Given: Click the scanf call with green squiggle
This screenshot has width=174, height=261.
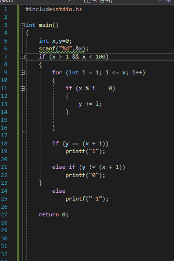Looking at the screenshot, I should pos(63,49).
